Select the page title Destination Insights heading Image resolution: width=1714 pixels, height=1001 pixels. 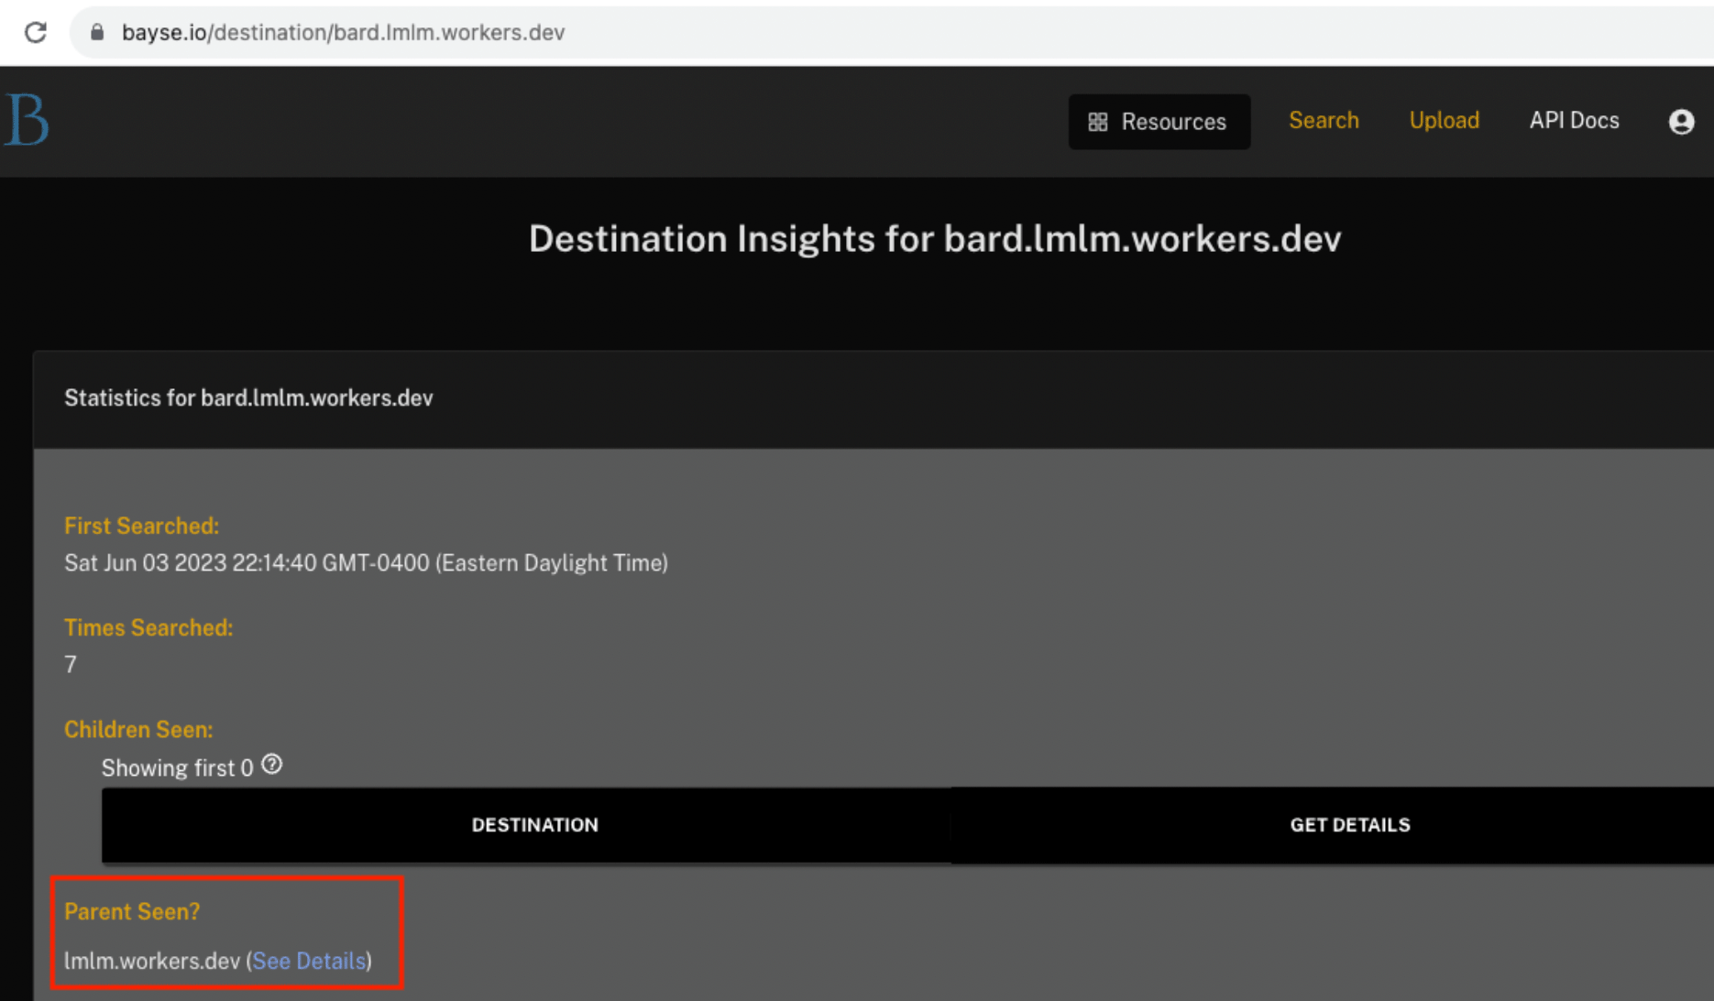click(x=935, y=239)
